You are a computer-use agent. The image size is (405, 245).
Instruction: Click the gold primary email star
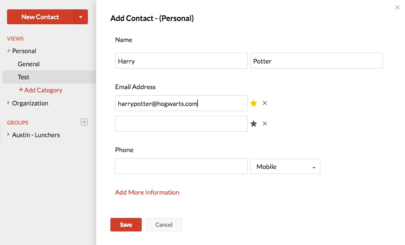pyautogui.click(x=253, y=103)
